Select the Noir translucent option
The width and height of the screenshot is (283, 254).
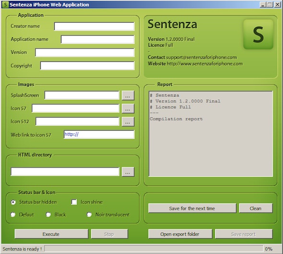(89, 215)
